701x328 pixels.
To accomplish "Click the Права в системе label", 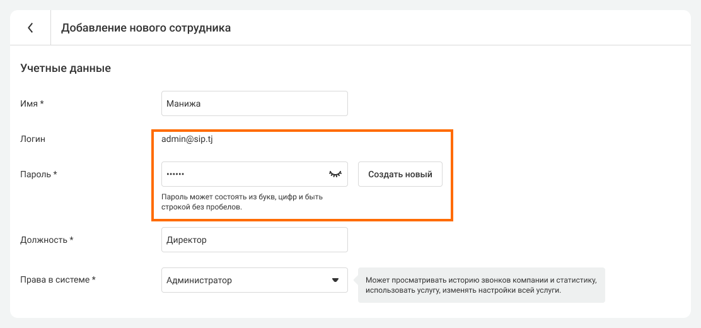I will pyautogui.click(x=55, y=280).
